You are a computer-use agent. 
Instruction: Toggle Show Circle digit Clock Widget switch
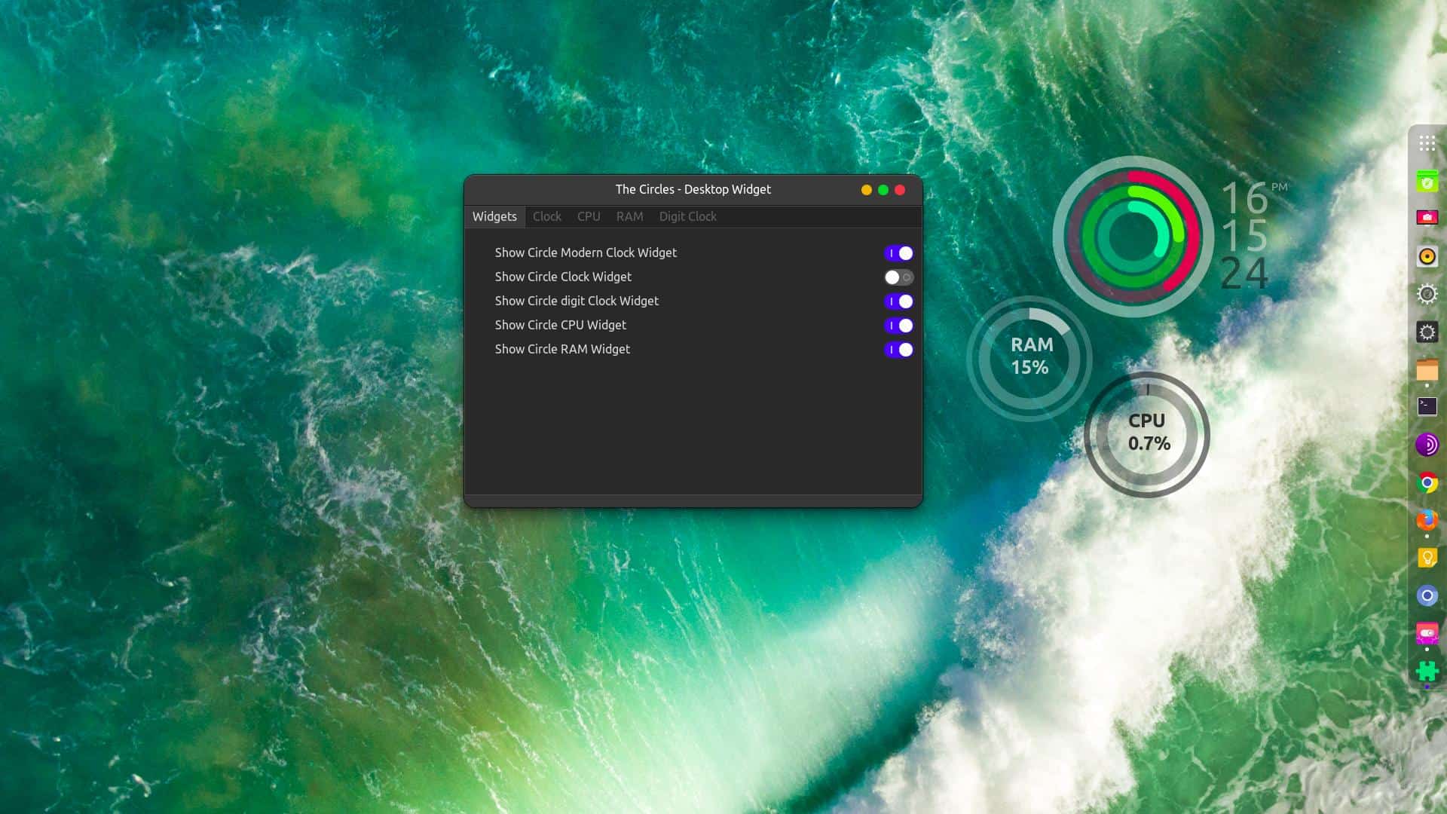898,301
